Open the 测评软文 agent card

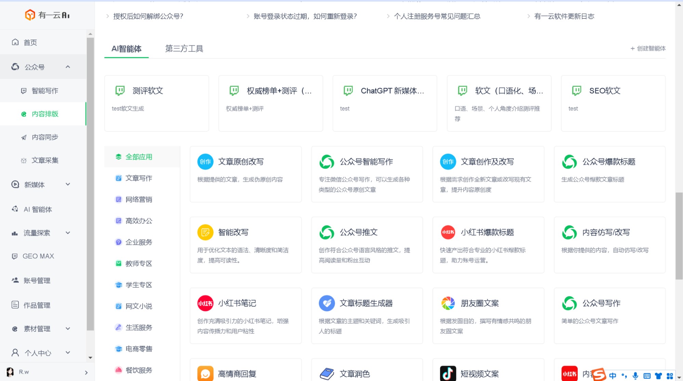[x=157, y=103]
